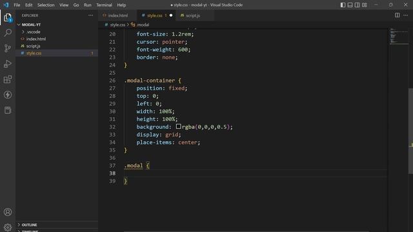Open the Thunder Client lightning icon view
Image resolution: width=413 pixels, height=232 pixels.
8,95
